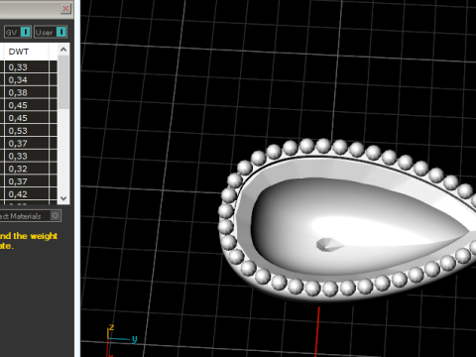Click the DWT column header
The width and height of the screenshot is (476, 357).
(26, 52)
